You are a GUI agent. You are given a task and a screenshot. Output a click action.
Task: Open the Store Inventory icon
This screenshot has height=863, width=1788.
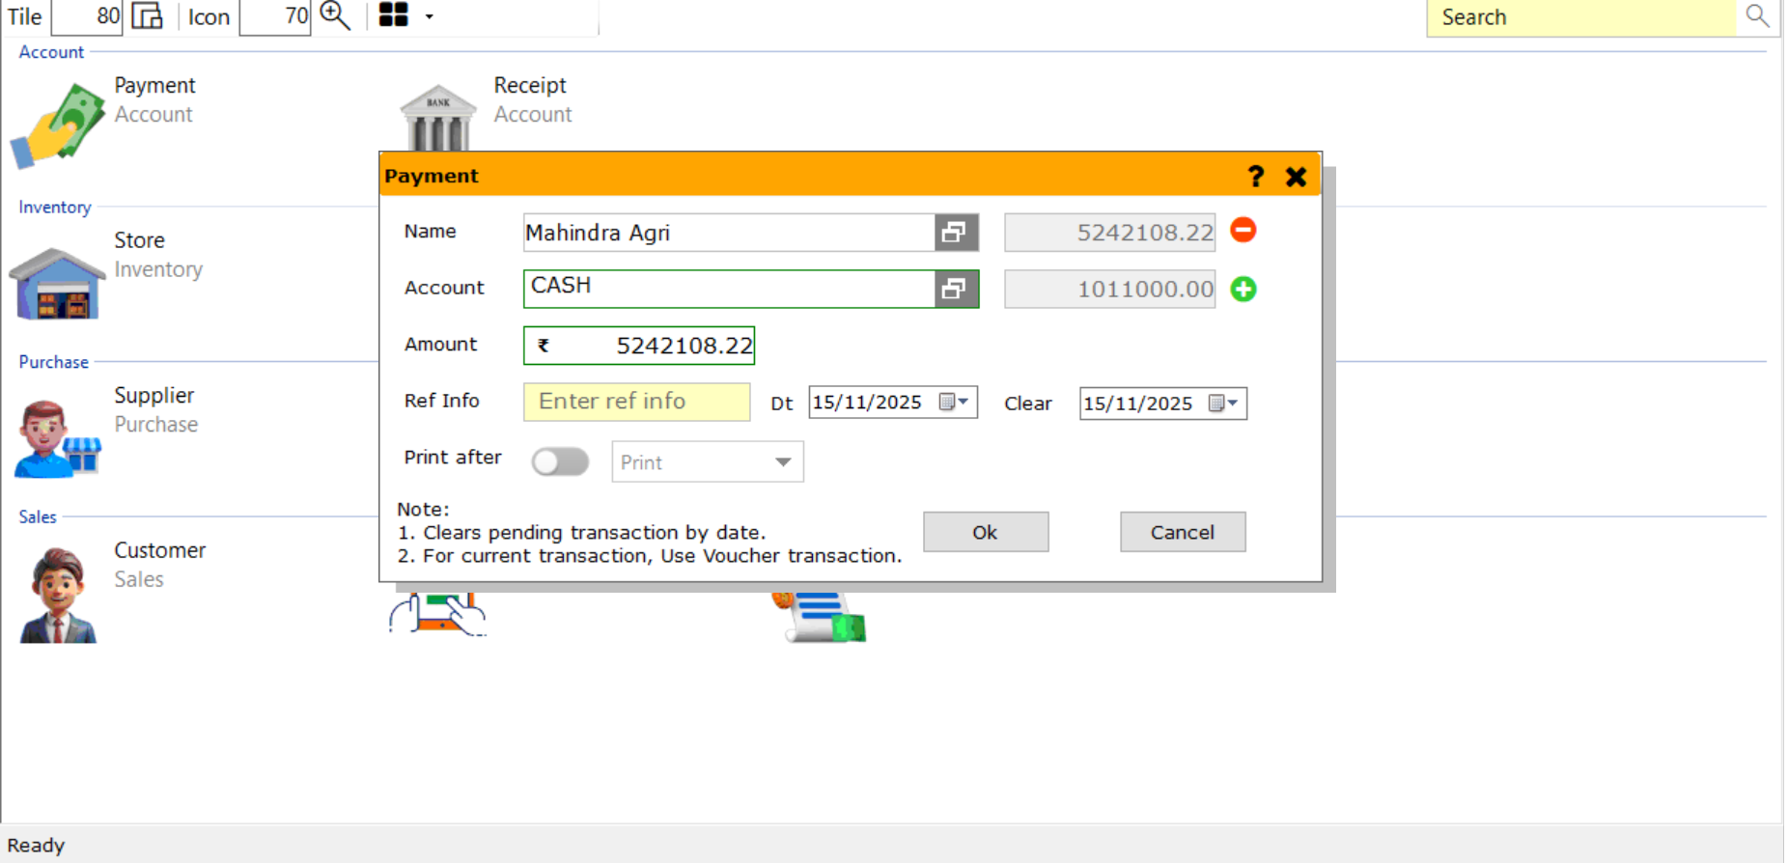(57, 283)
